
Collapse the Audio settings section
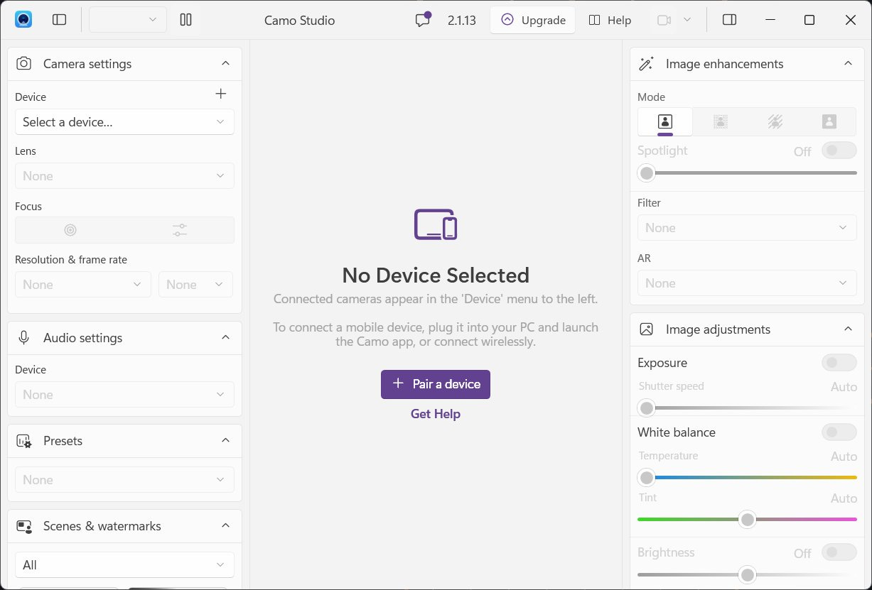click(226, 338)
